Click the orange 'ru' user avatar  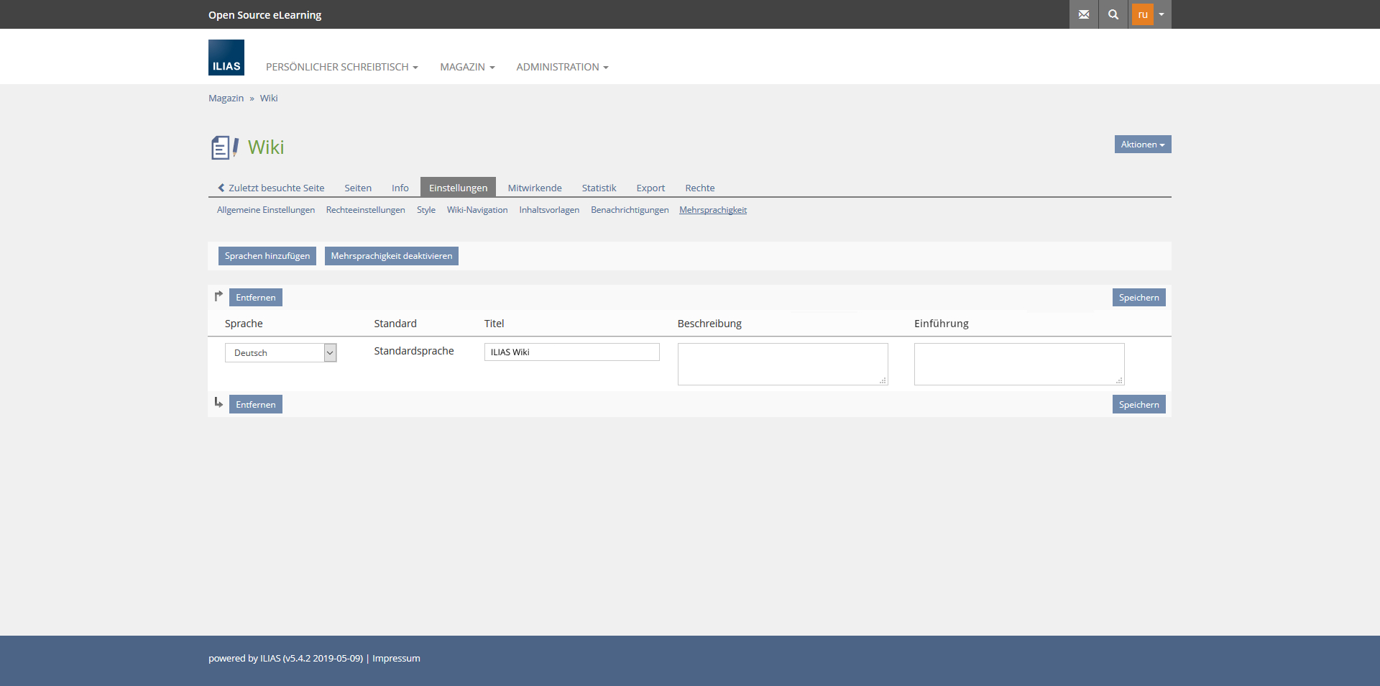(1142, 14)
